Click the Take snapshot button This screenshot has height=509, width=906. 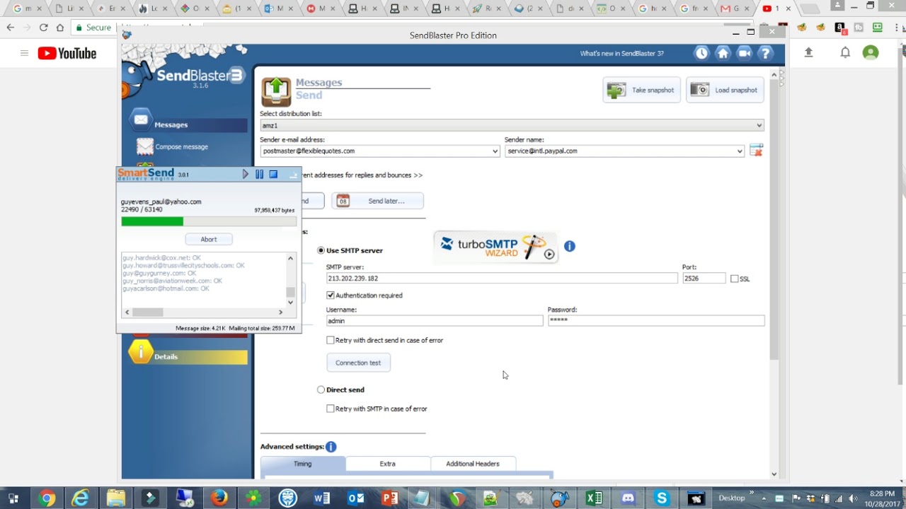point(642,90)
